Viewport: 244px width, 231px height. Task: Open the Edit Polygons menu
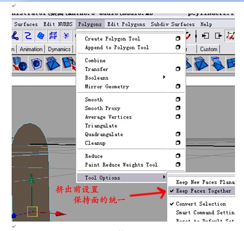[126, 24]
